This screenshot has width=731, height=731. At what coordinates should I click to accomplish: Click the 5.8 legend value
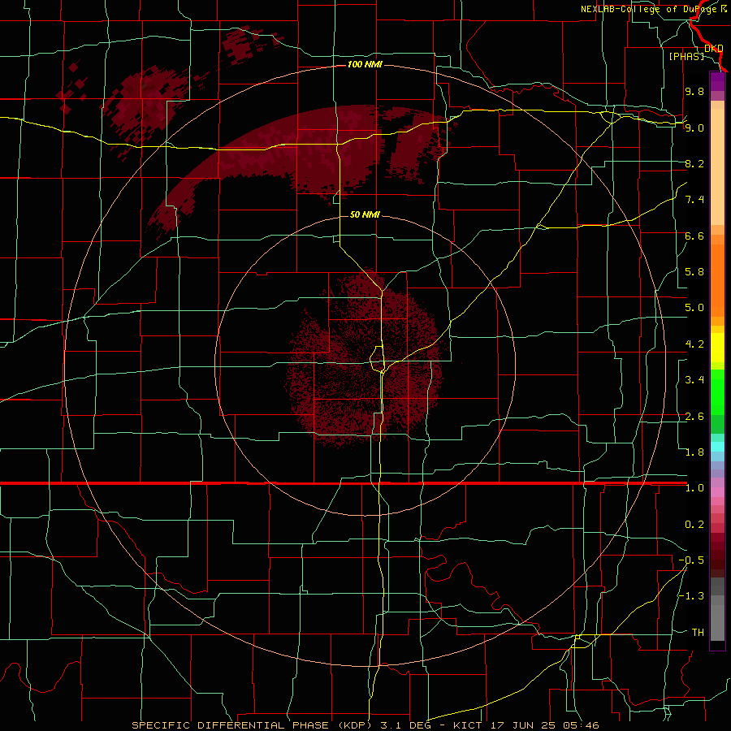click(694, 272)
